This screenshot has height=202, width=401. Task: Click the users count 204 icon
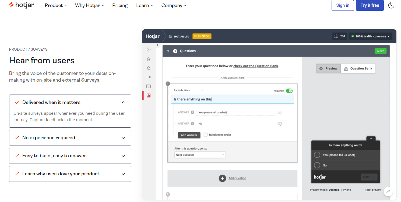point(336,36)
